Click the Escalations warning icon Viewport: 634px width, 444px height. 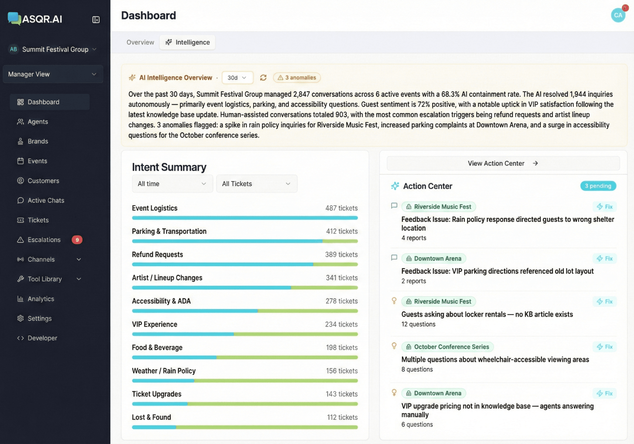pyautogui.click(x=20, y=239)
